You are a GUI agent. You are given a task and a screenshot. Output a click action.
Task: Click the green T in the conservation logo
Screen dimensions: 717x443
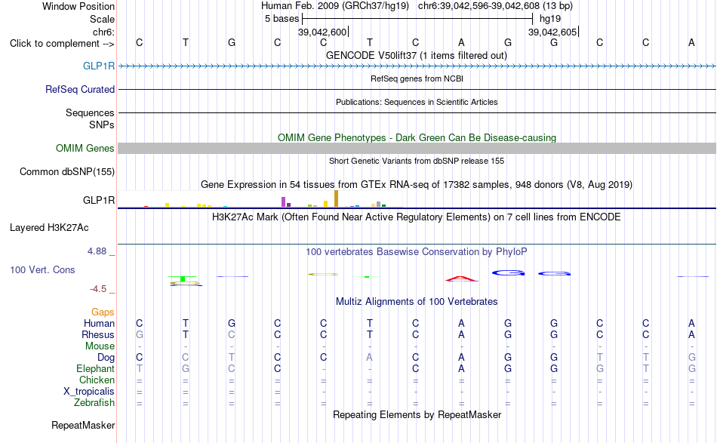[183, 278]
